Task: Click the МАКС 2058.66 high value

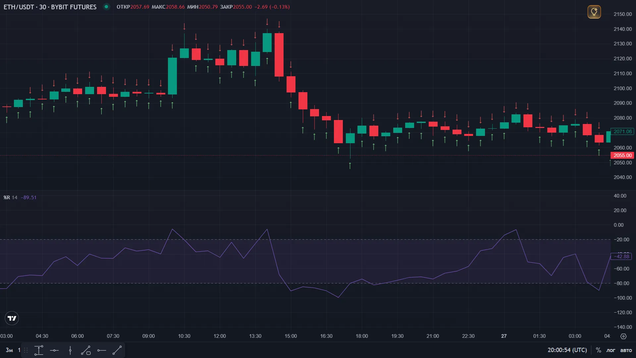Action: click(x=168, y=7)
